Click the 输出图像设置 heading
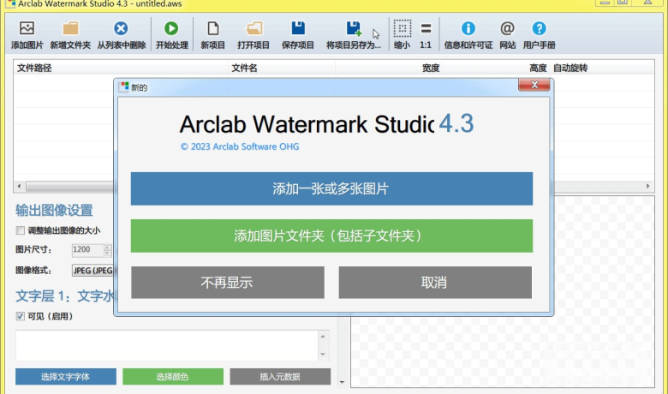The image size is (668, 394). (x=54, y=210)
